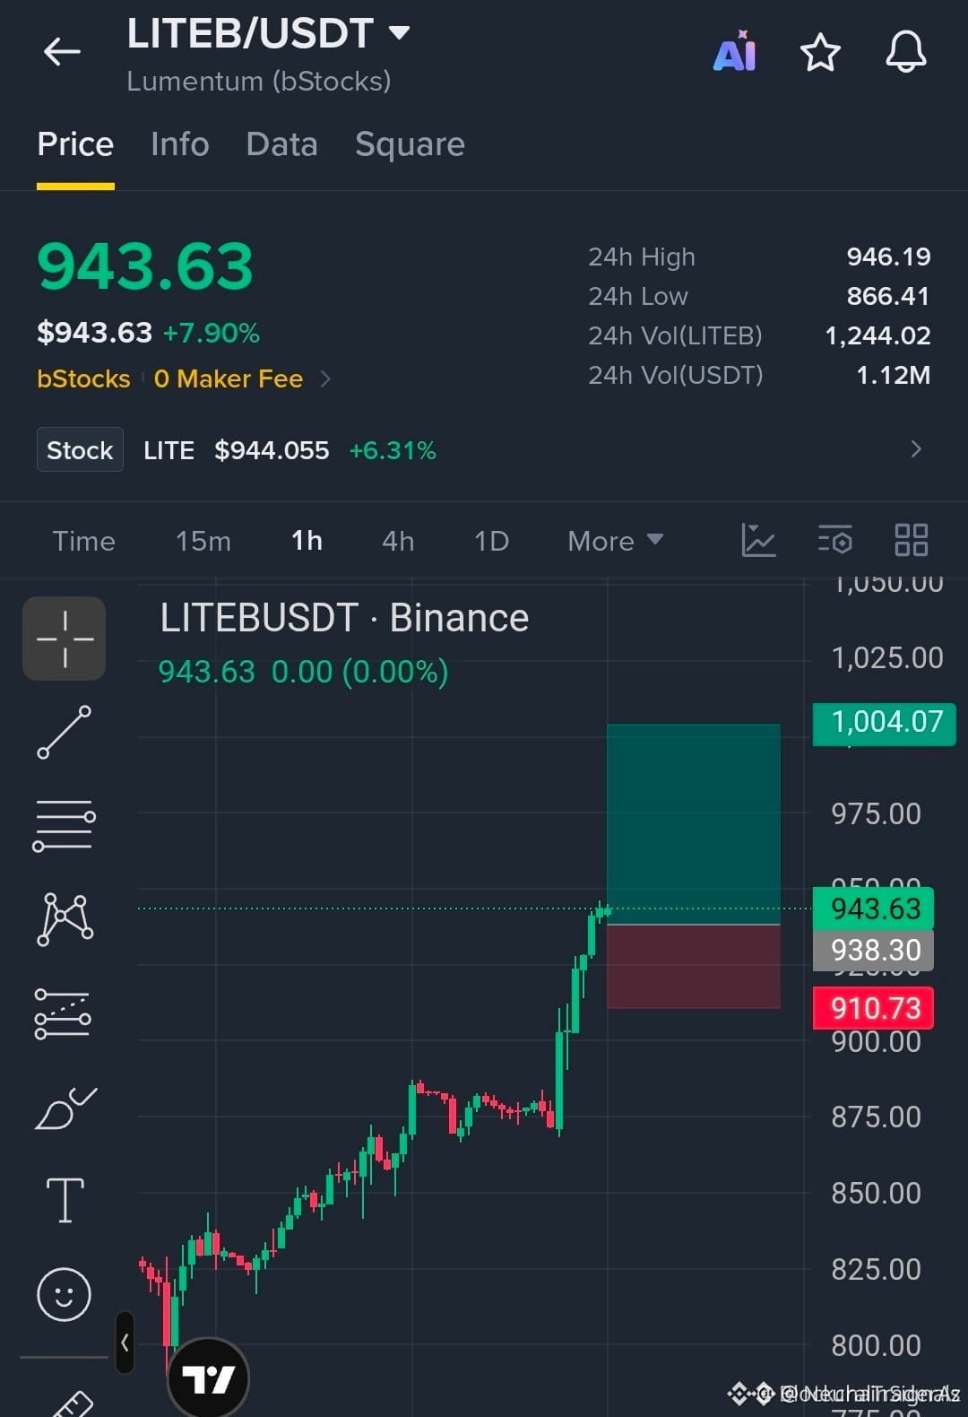The height and width of the screenshot is (1417, 968).
Task: Open the Square tab
Action: coord(410,144)
